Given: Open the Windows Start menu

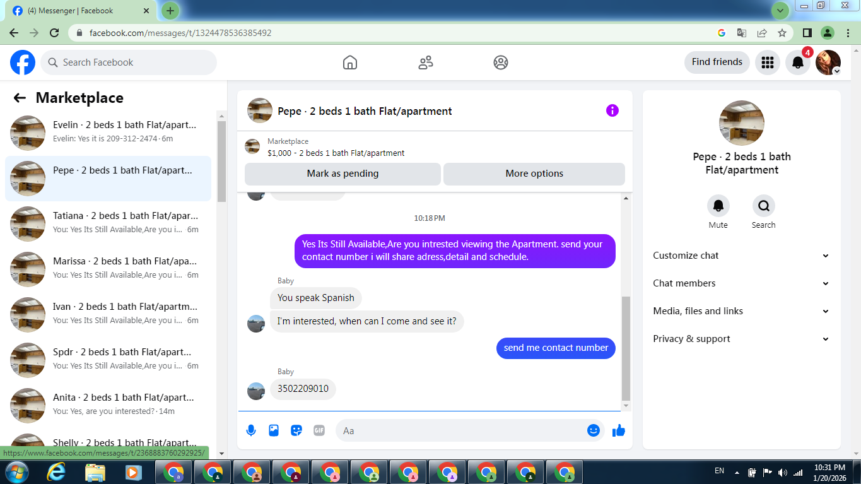Looking at the screenshot, I should [x=16, y=471].
